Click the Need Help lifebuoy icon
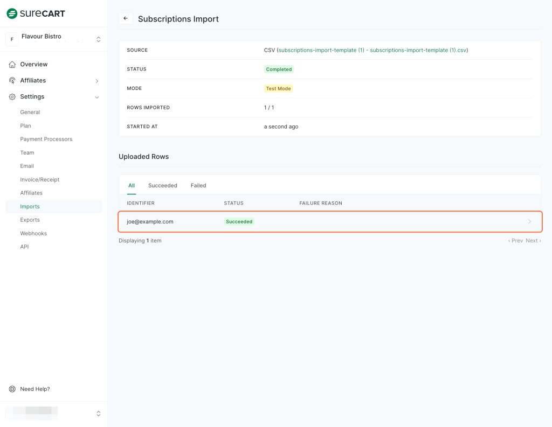The width and height of the screenshot is (552, 427). click(x=12, y=389)
